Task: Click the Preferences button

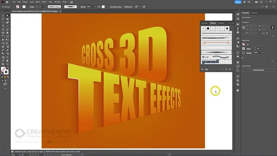Action: (x=128, y=7)
